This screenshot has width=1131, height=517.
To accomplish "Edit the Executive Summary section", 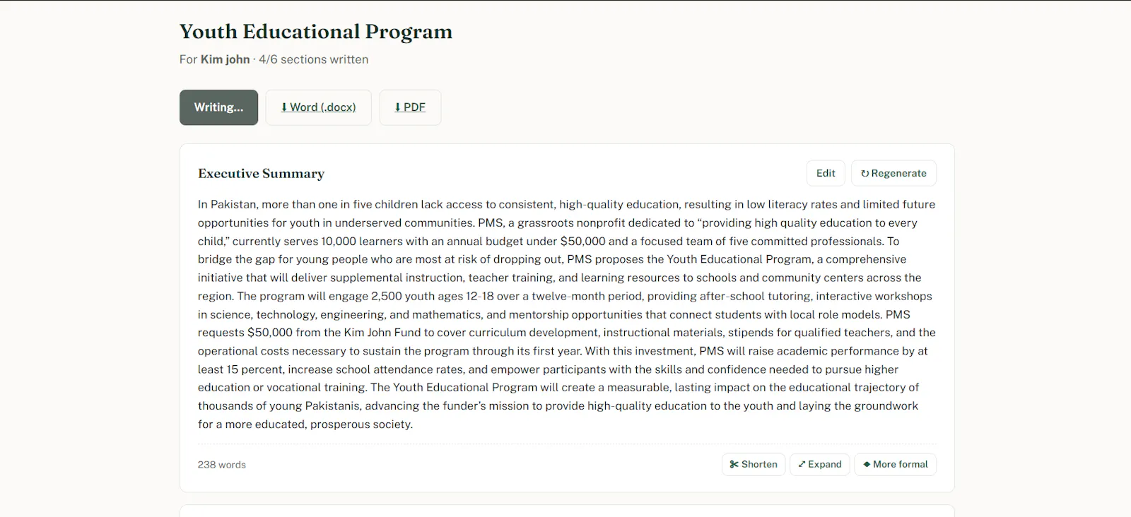I will click(826, 173).
